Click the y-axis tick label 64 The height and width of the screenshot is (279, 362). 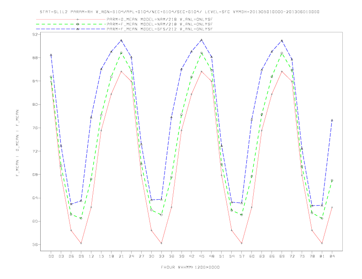(36, 198)
